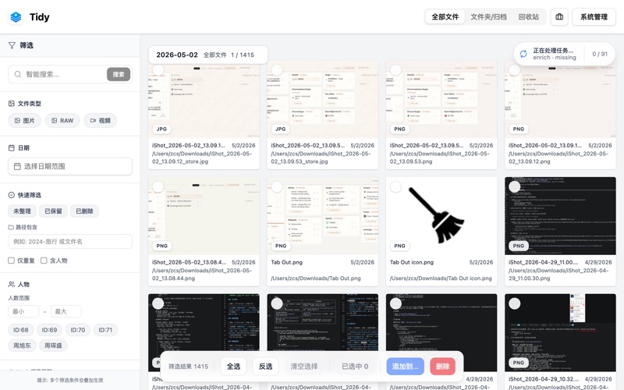Click the 反选 button
The height and width of the screenshot is (390, 624).
(265, 367)
